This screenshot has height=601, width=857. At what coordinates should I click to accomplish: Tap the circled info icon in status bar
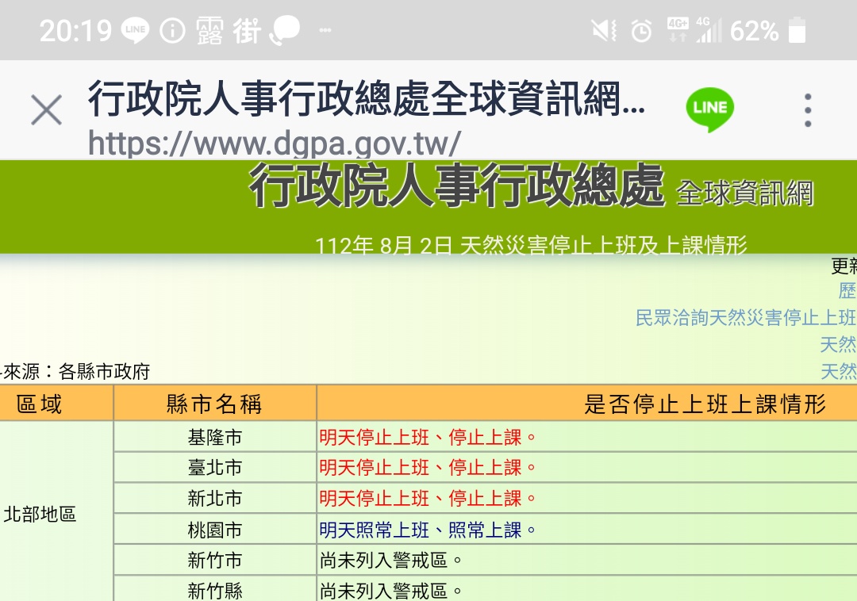pos(172,31)
